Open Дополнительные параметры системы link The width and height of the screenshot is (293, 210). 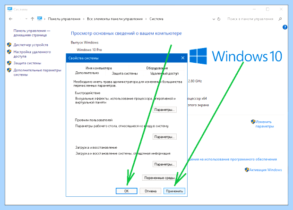(x=37, y=72)
